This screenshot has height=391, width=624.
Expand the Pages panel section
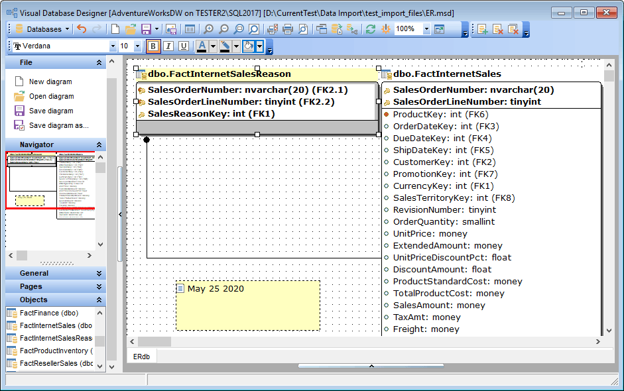click(x=99, y=286)
